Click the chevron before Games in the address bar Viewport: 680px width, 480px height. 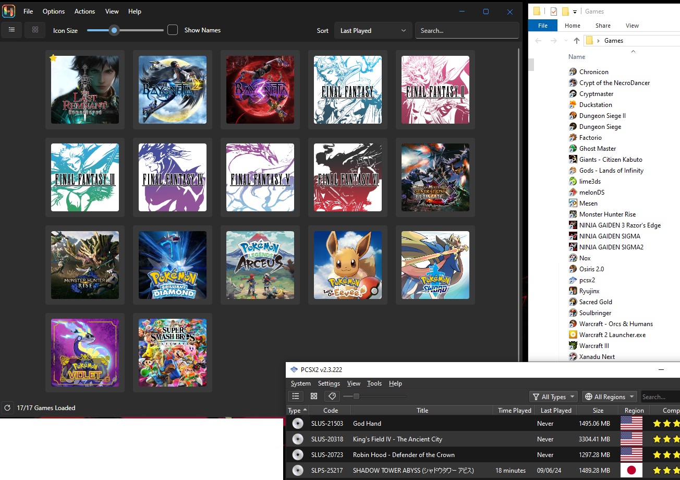pos(598,41)
